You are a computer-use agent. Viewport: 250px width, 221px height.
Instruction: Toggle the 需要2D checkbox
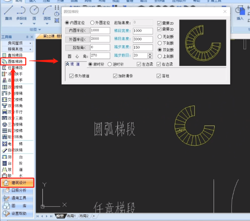click(x=159, y=23)
